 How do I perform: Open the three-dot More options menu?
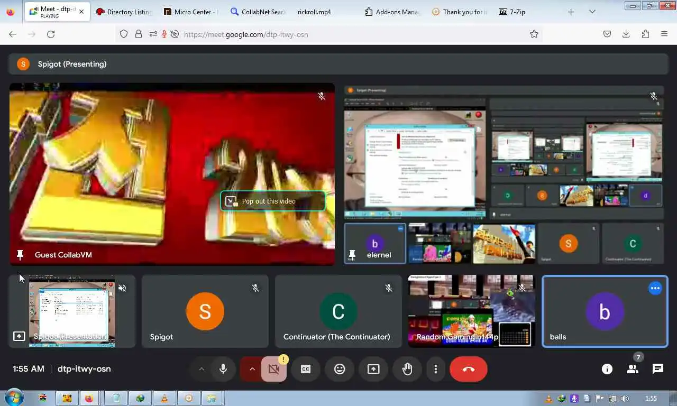coord(436,369)
